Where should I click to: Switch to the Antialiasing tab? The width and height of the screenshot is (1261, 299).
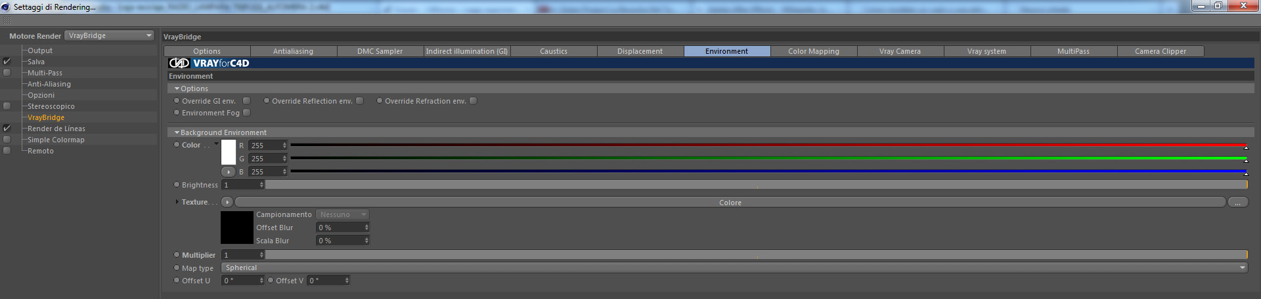294,51
